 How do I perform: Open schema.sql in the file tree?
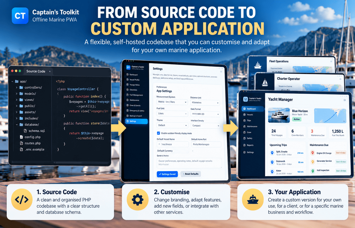tap(35, 131)
